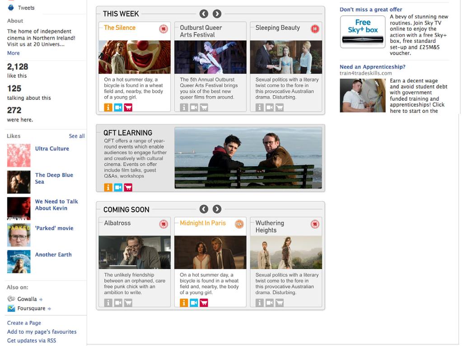Open info icon for Midnight In Paris

click(184, 303)
